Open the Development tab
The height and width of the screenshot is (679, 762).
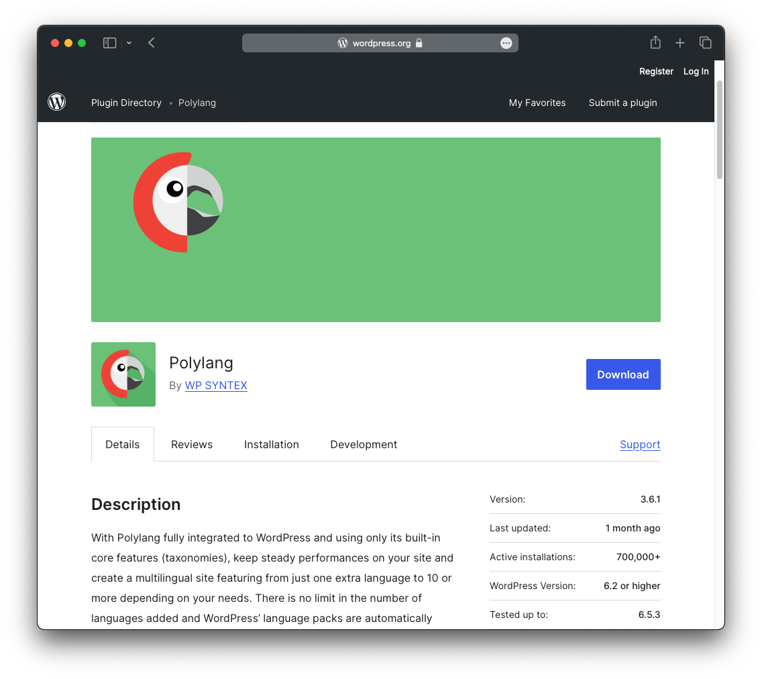click(x=364, y=444)
